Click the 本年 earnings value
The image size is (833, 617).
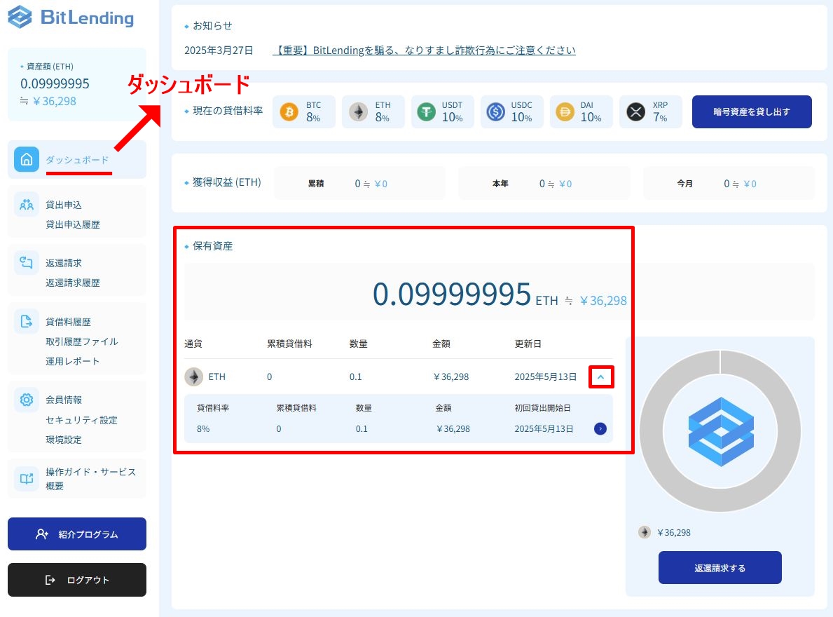click(556, 184)
